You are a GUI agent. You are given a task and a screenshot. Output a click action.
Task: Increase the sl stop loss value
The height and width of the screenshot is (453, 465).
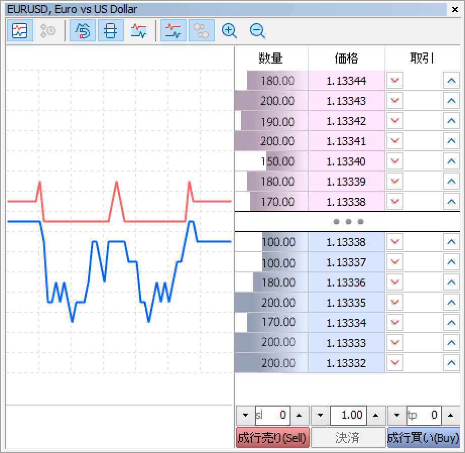(299, 415)
